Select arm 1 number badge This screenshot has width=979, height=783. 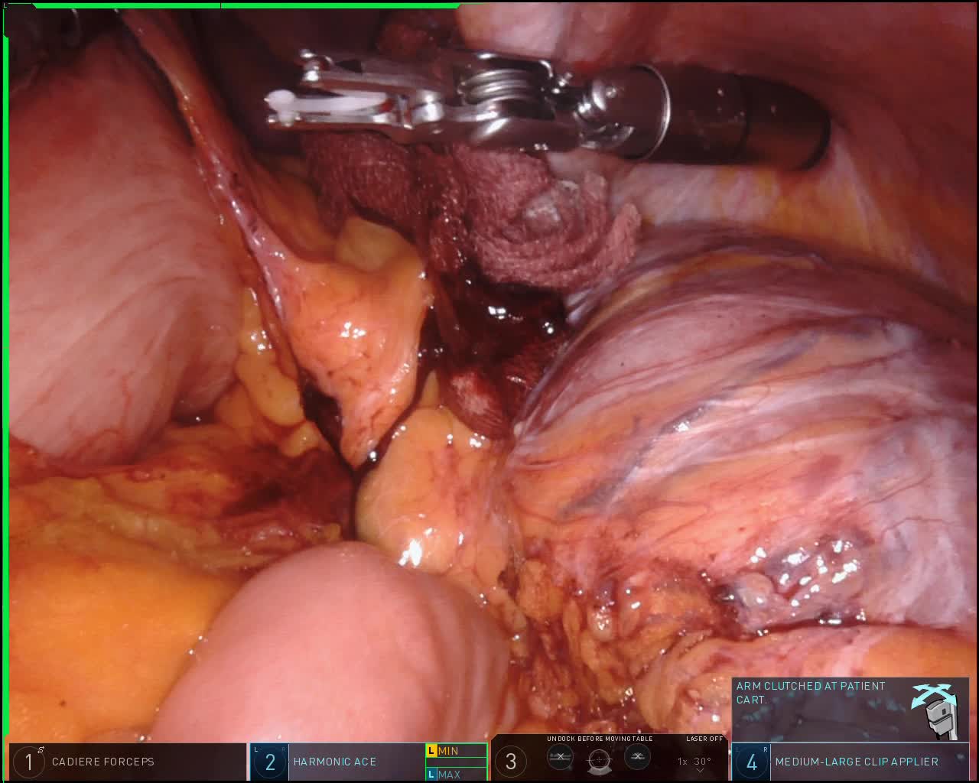click(29, 762)
